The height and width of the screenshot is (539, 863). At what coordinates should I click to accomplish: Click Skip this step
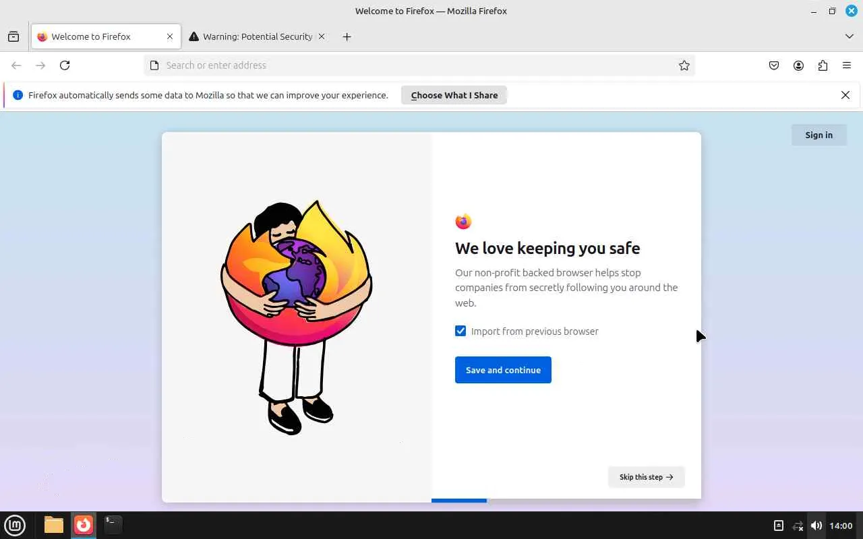coord(646,477)
